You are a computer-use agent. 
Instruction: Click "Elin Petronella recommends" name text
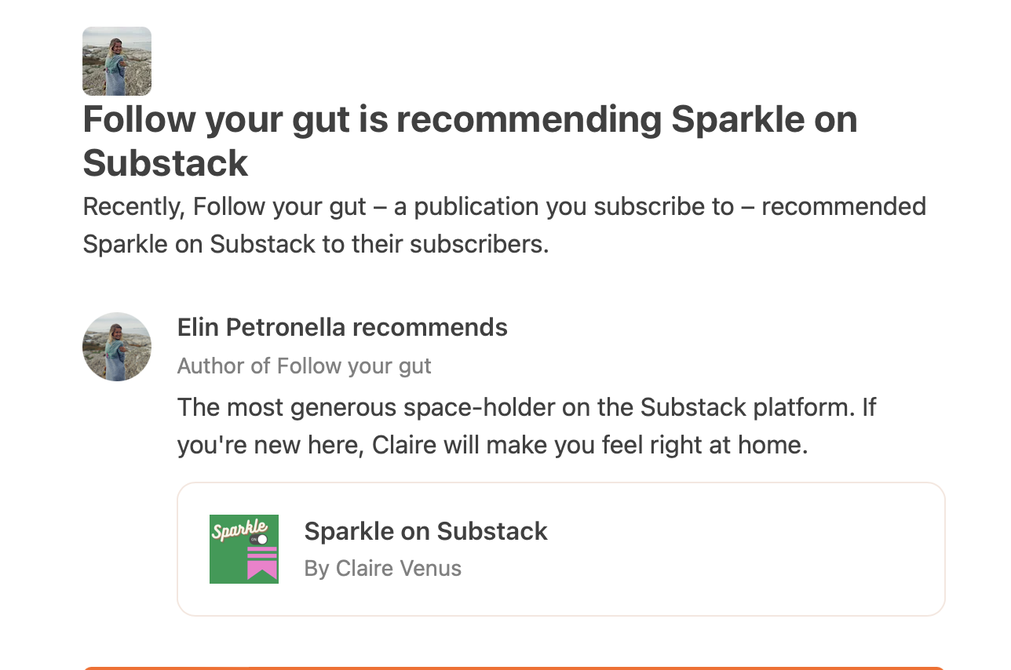342,327
